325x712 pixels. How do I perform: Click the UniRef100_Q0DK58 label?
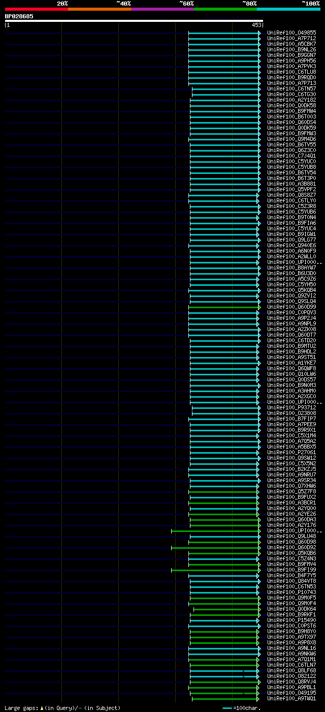291,105
